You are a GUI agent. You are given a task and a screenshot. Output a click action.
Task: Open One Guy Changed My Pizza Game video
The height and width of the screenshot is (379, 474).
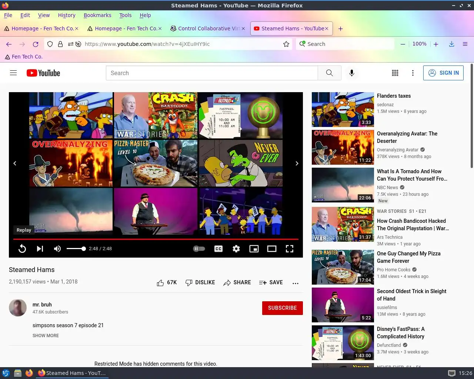[x=408, y=257]
